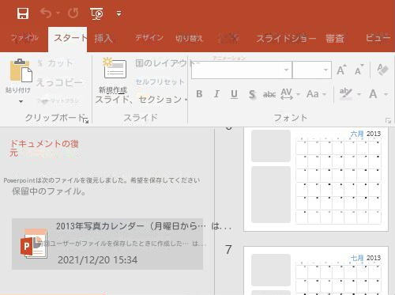This screenshot has width=395, height=295.
Task: Expand the 貼り付け options arrow
Action: coord(21,101)
